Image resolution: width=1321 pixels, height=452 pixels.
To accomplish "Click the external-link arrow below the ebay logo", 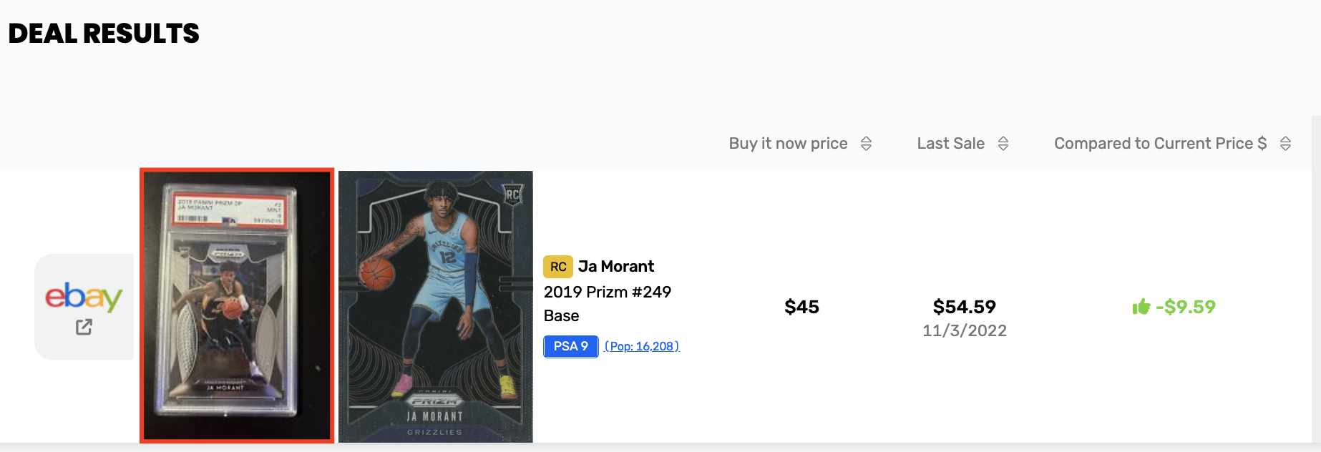I will (x=85, y=326).
